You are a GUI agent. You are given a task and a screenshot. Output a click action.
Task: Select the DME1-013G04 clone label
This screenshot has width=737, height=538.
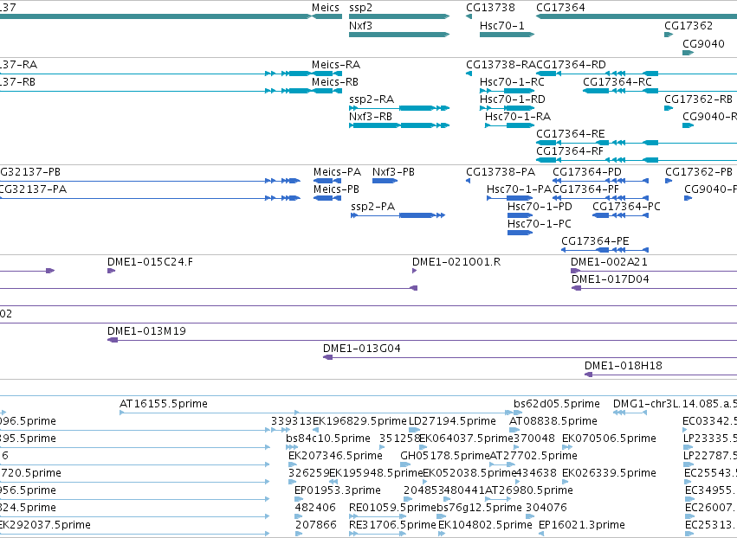[361, 349]
